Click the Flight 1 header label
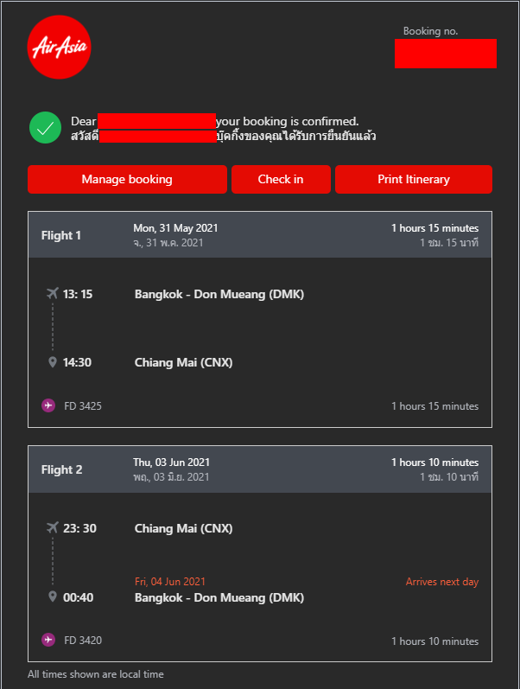 [61, 235]
